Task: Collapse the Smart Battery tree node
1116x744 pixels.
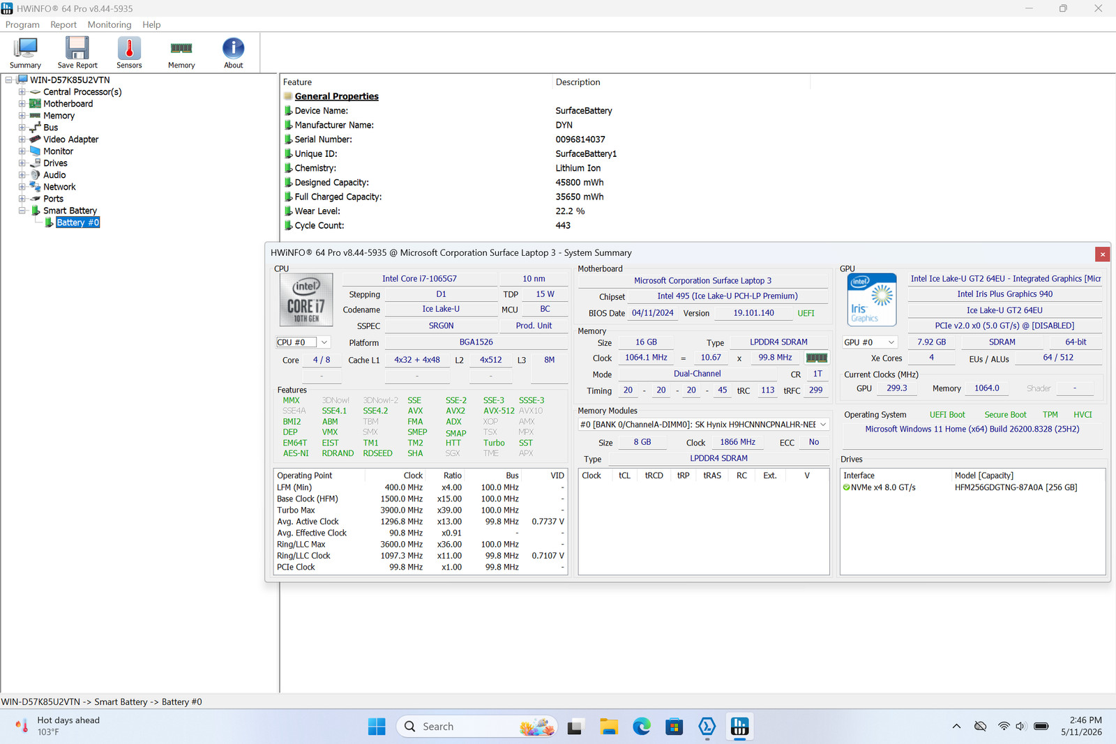Action: (x=22, y=211)
